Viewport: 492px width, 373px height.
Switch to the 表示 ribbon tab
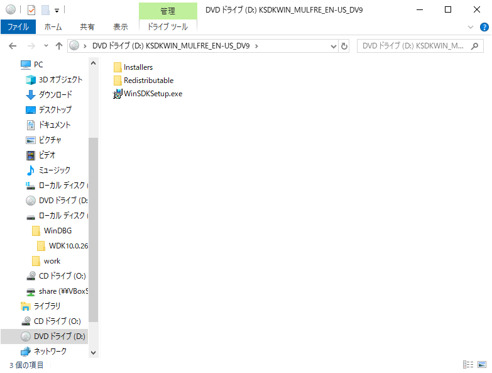[x=121, y=26]
